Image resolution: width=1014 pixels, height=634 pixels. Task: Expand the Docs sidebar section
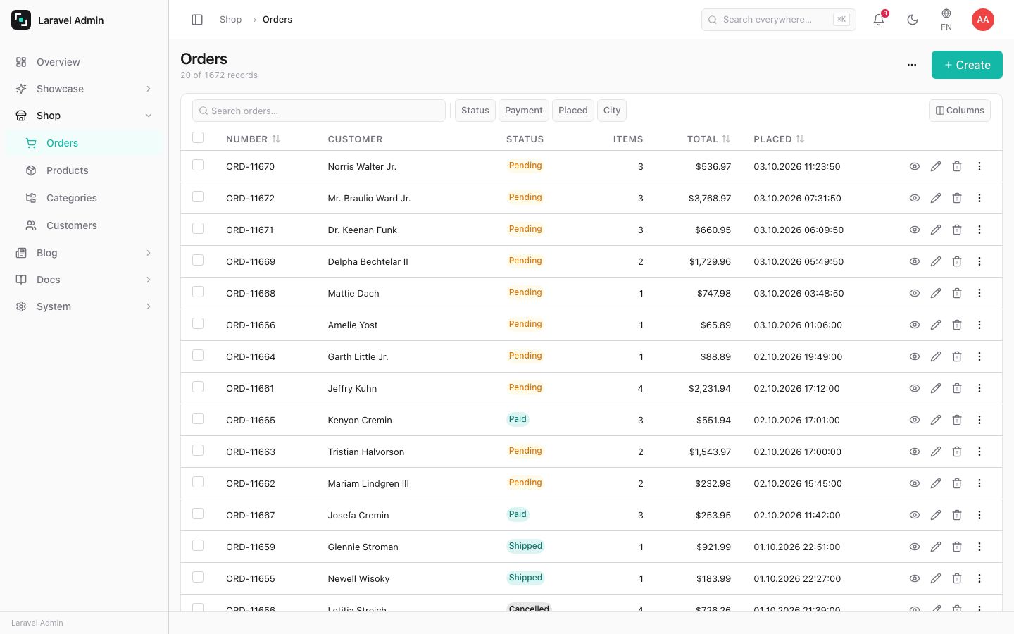84,280
